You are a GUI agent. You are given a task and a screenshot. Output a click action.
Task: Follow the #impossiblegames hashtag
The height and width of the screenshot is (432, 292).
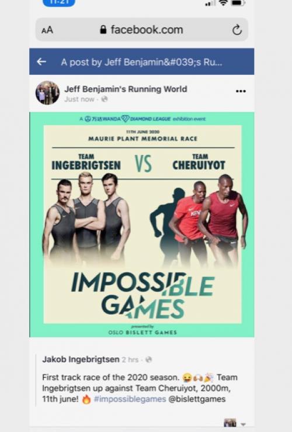point(130,399)
